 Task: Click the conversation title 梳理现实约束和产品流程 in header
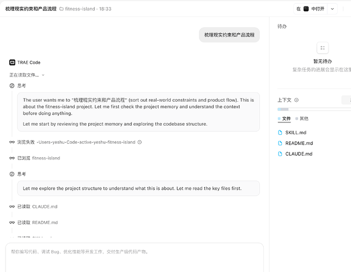[x=31, y=9]
